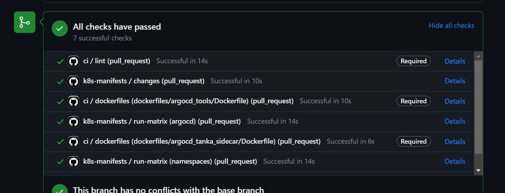
Task: Click the green all-checks-passed checkmark circle
Action: click(60, 29)
